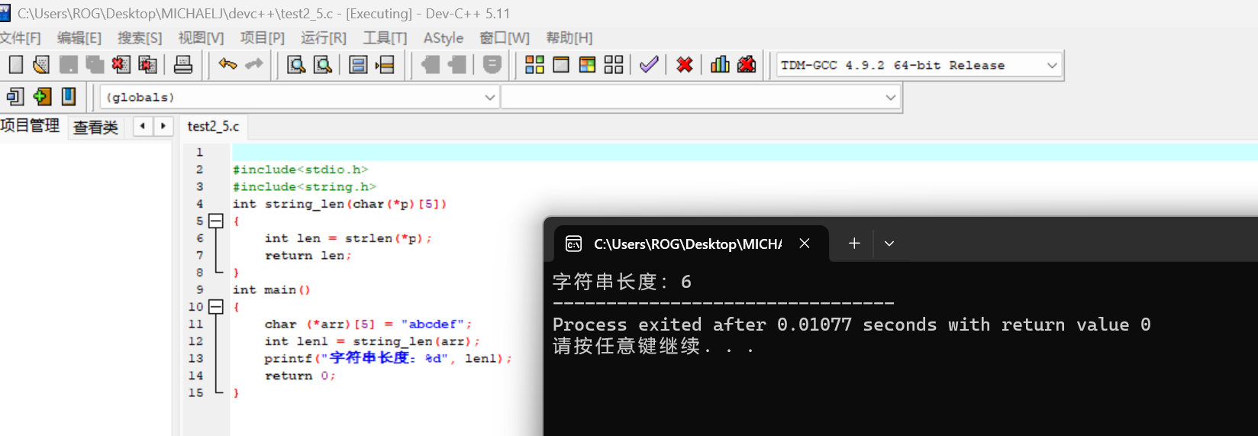
Task: Click code 'int len1 = string_len(arr);'
Action: pos(373,341)
